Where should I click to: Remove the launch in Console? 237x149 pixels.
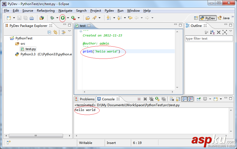(145, 99)
